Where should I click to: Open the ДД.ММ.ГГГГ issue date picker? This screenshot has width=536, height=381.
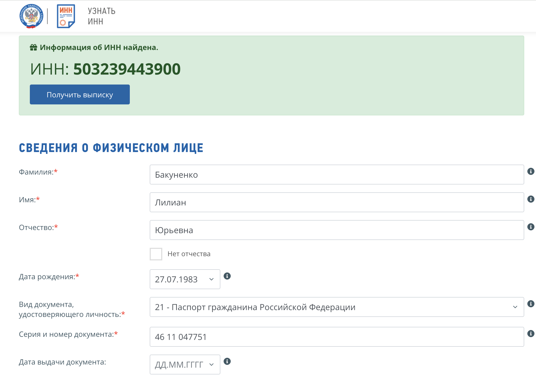point(185,365)
